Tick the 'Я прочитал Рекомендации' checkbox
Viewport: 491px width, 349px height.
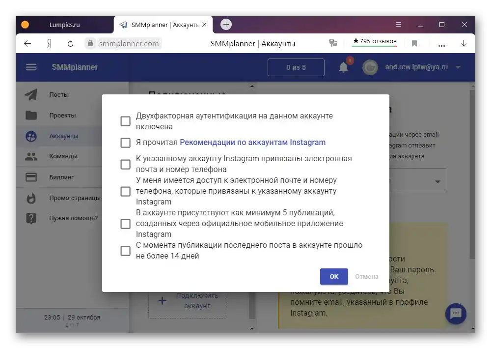[125, 143]
